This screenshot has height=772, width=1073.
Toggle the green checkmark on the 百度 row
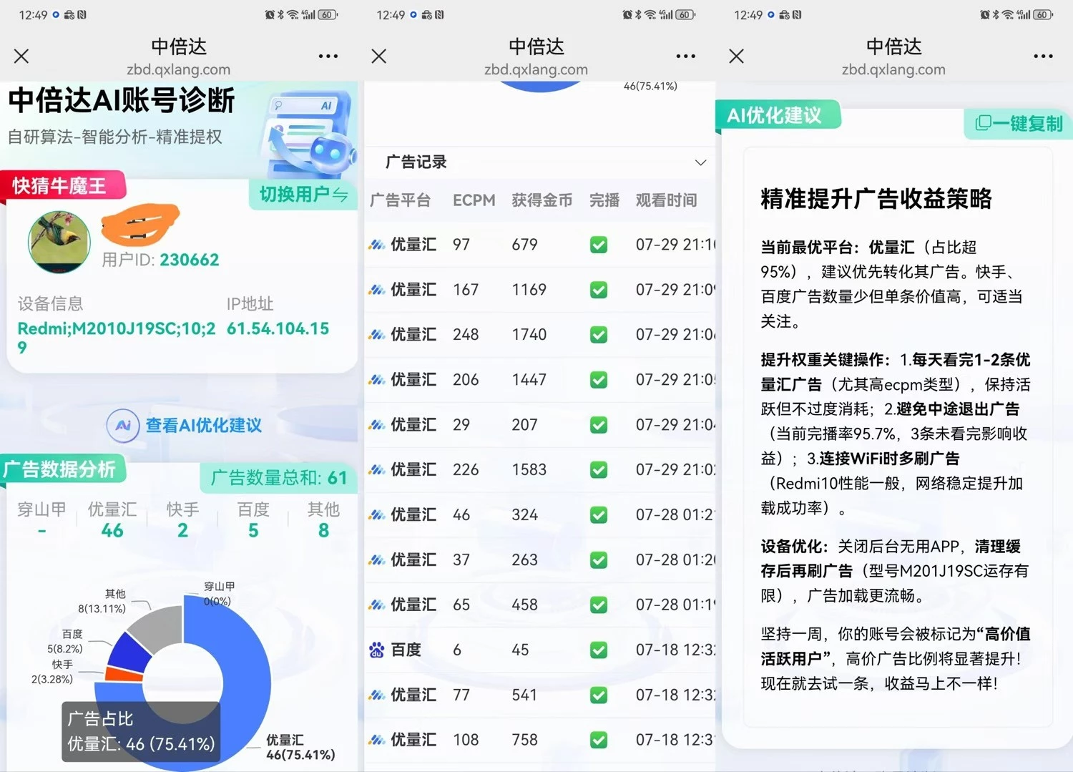click(x=599, y=650)
